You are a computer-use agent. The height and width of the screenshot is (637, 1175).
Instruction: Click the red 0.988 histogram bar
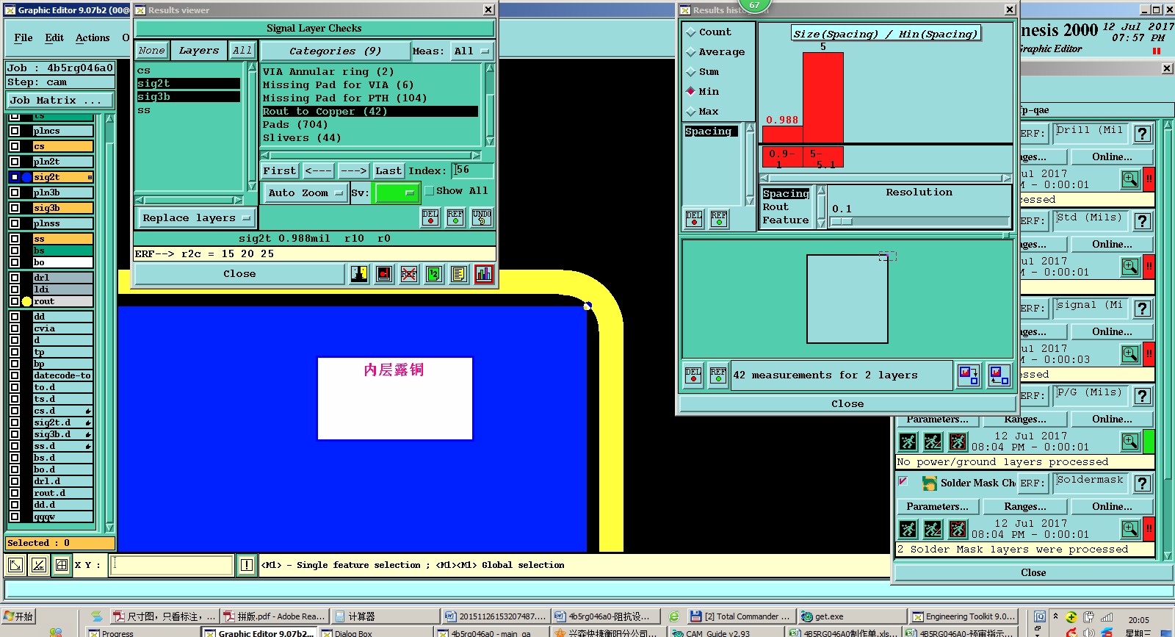pos(783,134)
